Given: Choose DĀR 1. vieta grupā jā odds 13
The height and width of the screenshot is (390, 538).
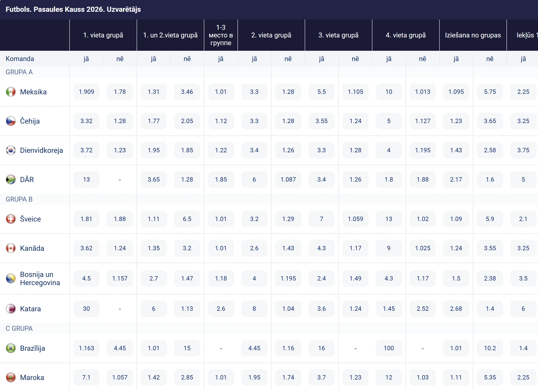Looking at the screenshot, I should coord(87,179).
